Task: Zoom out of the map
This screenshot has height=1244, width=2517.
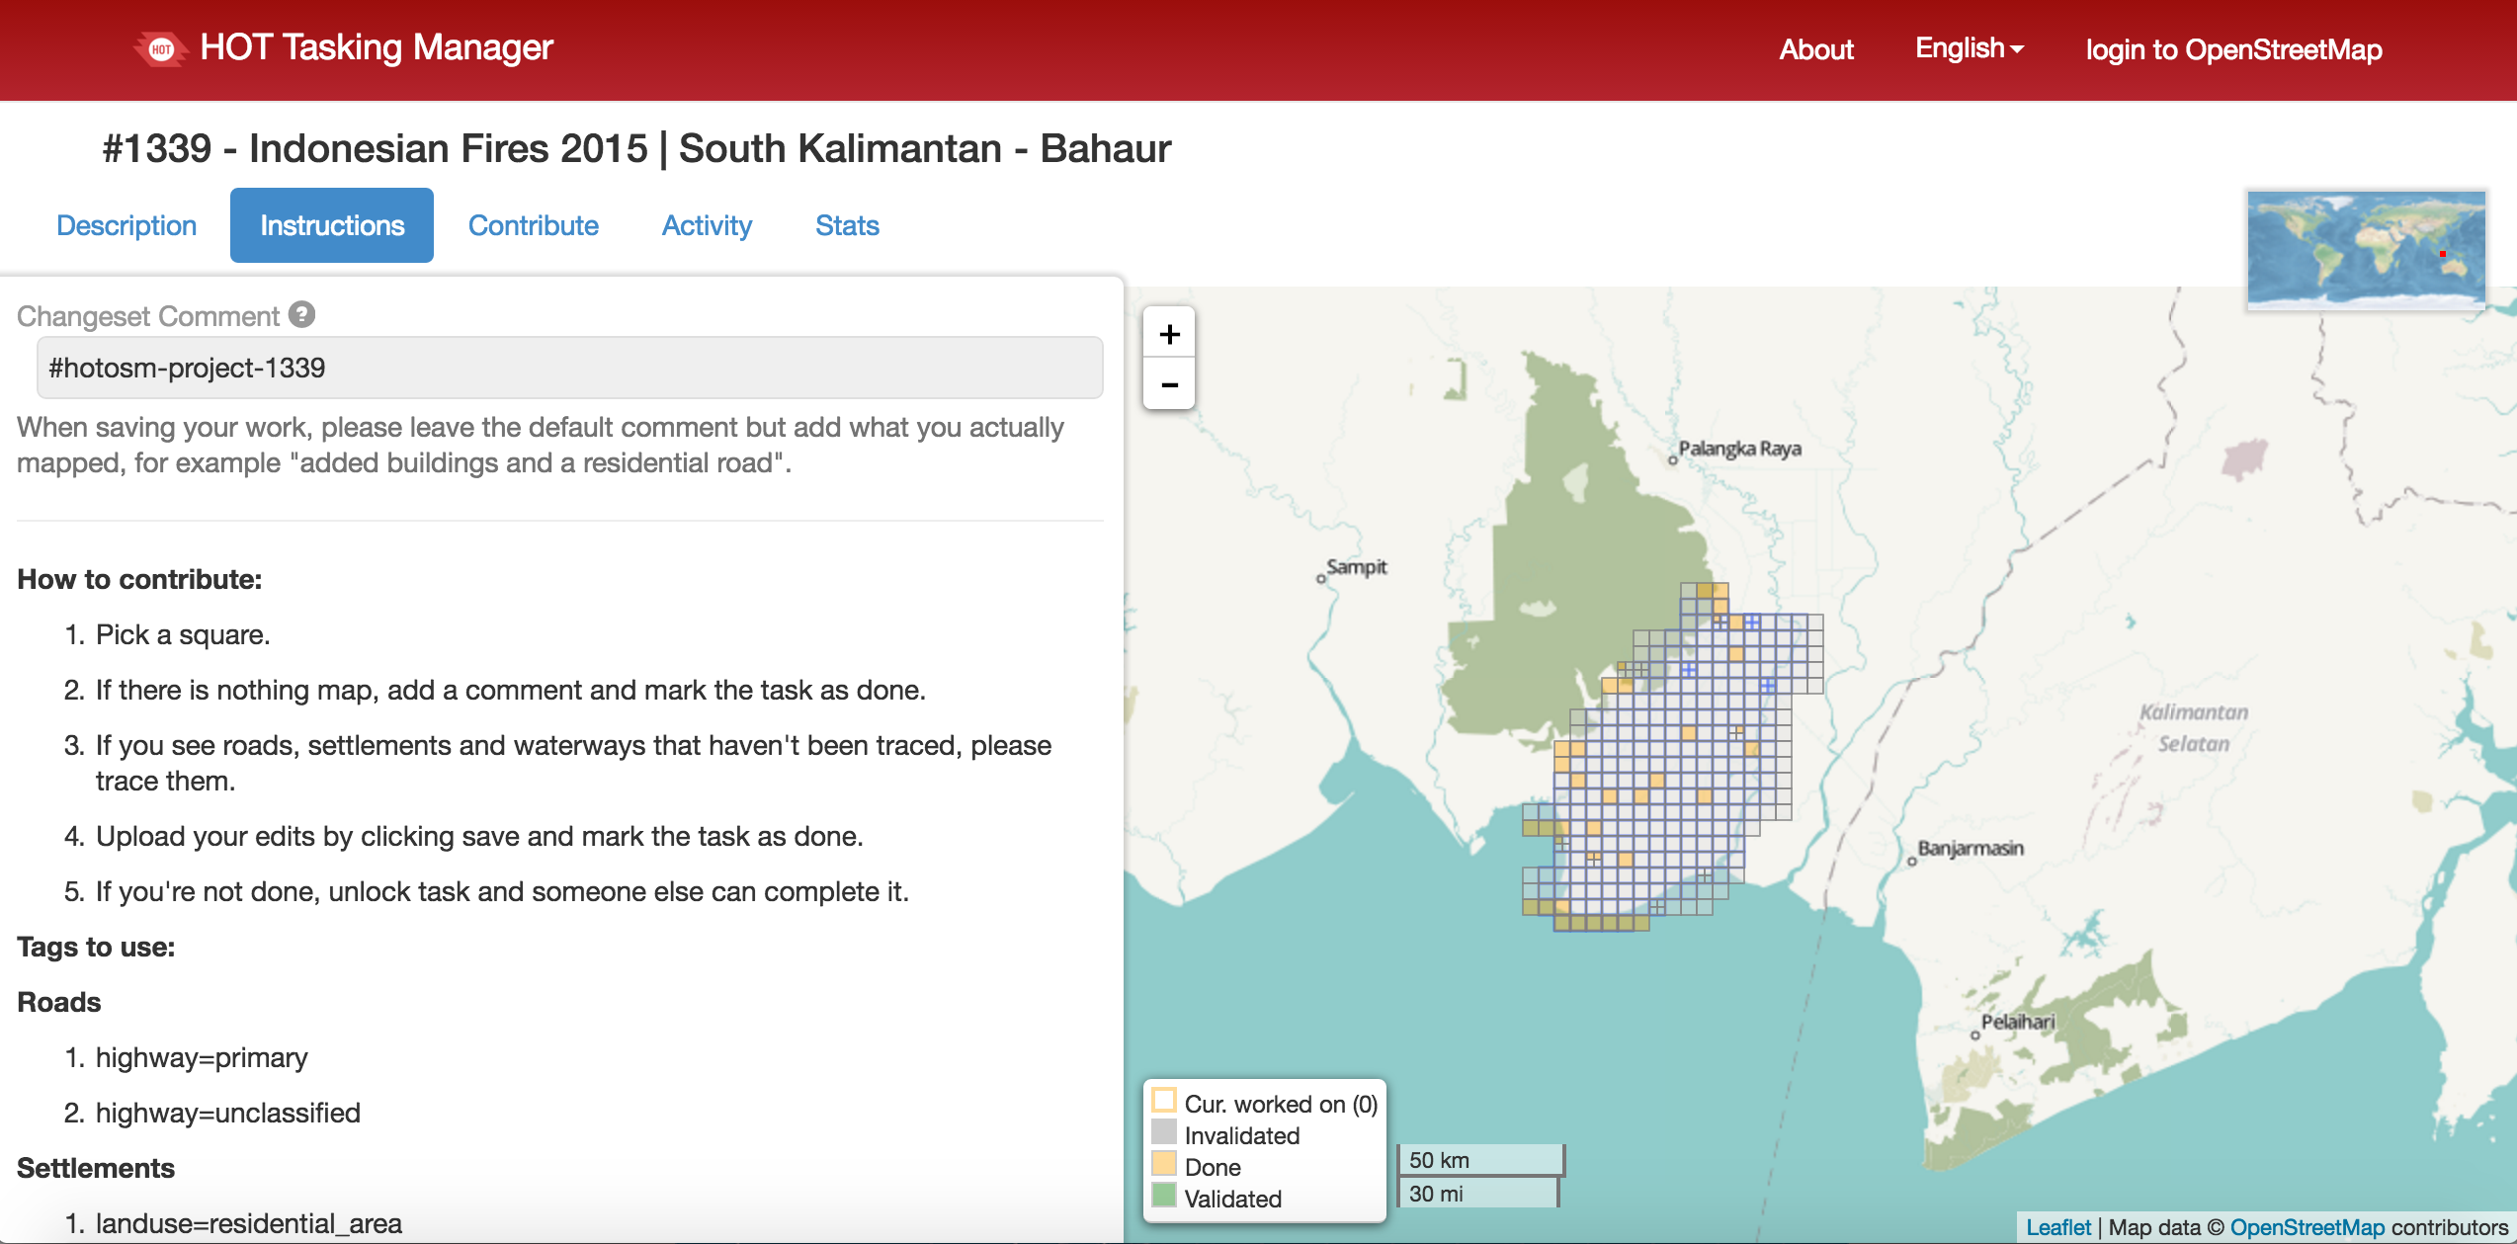Action: (1169, 384)
